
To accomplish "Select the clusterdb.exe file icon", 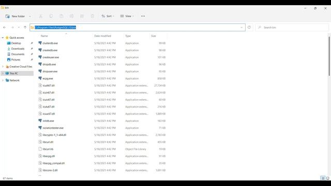I will [x=40, y=43].
